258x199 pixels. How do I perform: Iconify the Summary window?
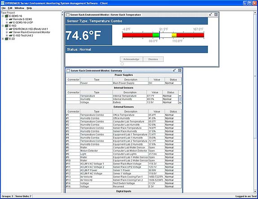pos(174,70)
